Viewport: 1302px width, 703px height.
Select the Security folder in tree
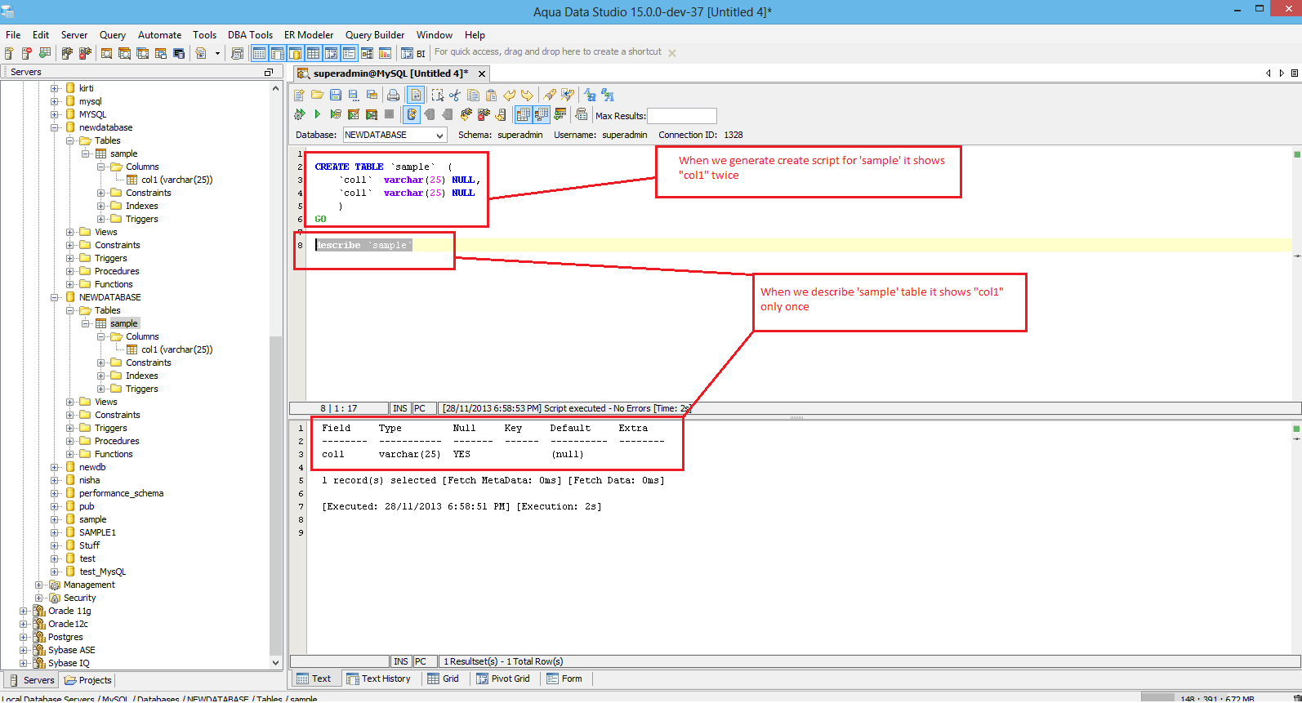[79, 598]
